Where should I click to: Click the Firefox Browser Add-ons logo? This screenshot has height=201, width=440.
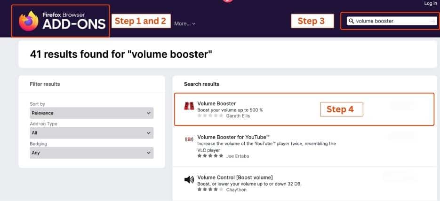point(61,21)
